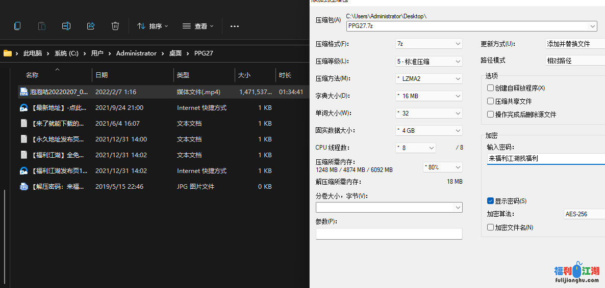Open the 排序 sort menu
The image size is (605, 288).
click(x=153, y=26)
